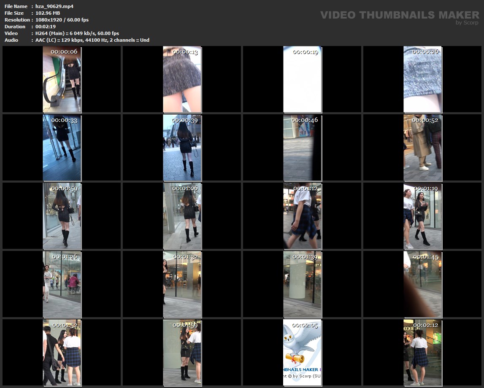Select the thumbnail at 00:01:45
This screenshot has width=484, height=388.
click(x=422, y=284)
